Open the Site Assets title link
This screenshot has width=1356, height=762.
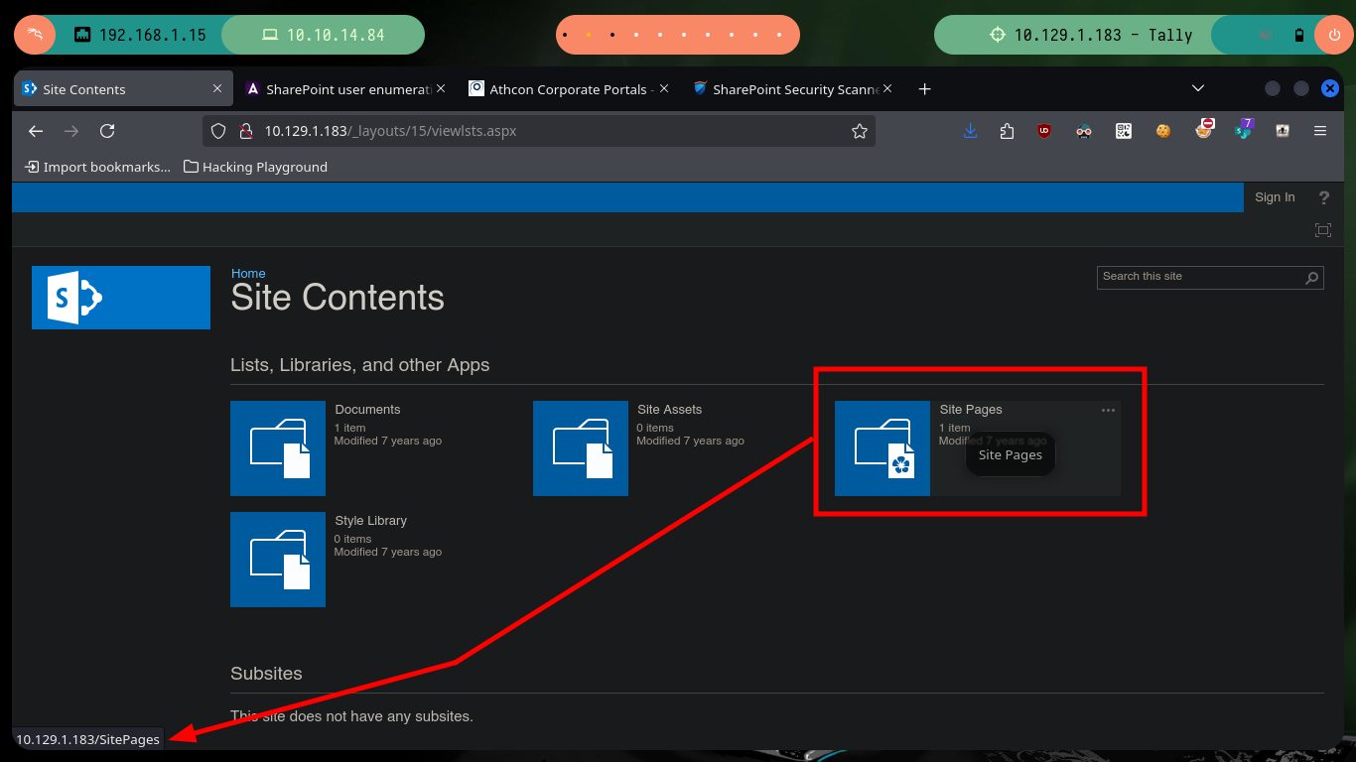point(670,410)
